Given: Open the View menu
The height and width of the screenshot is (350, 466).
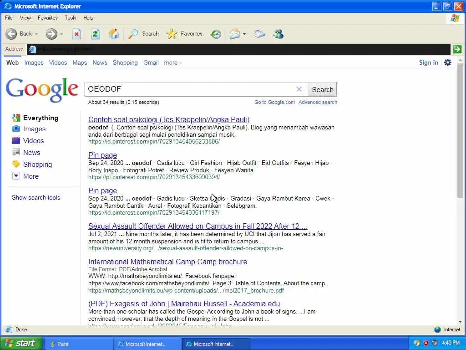Looking at the screenshot, I should [x=25, y=18].
